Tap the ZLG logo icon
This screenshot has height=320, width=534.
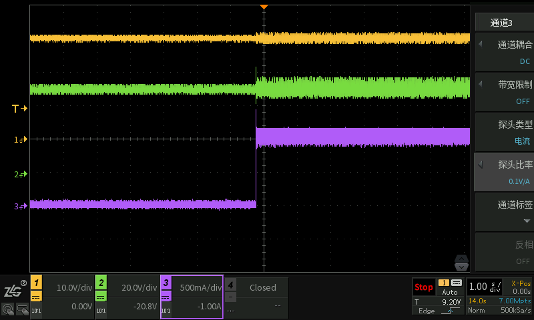[x=15, y=290]
